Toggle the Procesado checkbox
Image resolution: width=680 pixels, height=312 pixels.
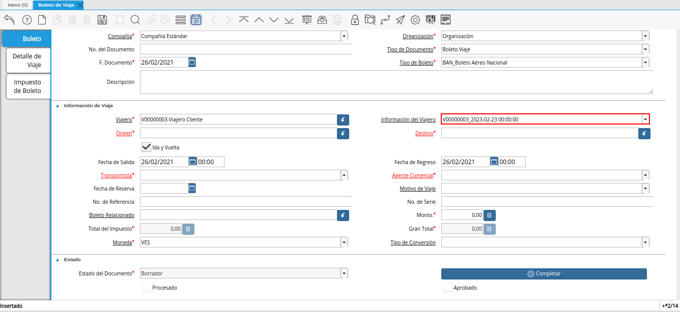click(x=147, y=288)
